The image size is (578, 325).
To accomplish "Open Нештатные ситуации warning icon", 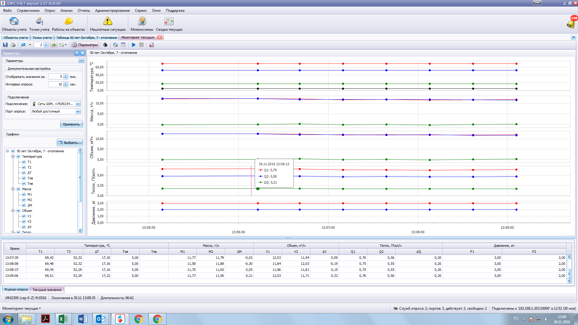I will 107,24.
